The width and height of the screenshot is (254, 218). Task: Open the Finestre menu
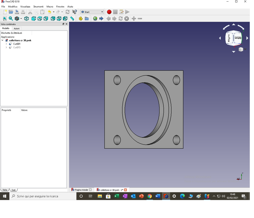pyautogui.click(x=60, y=7)
